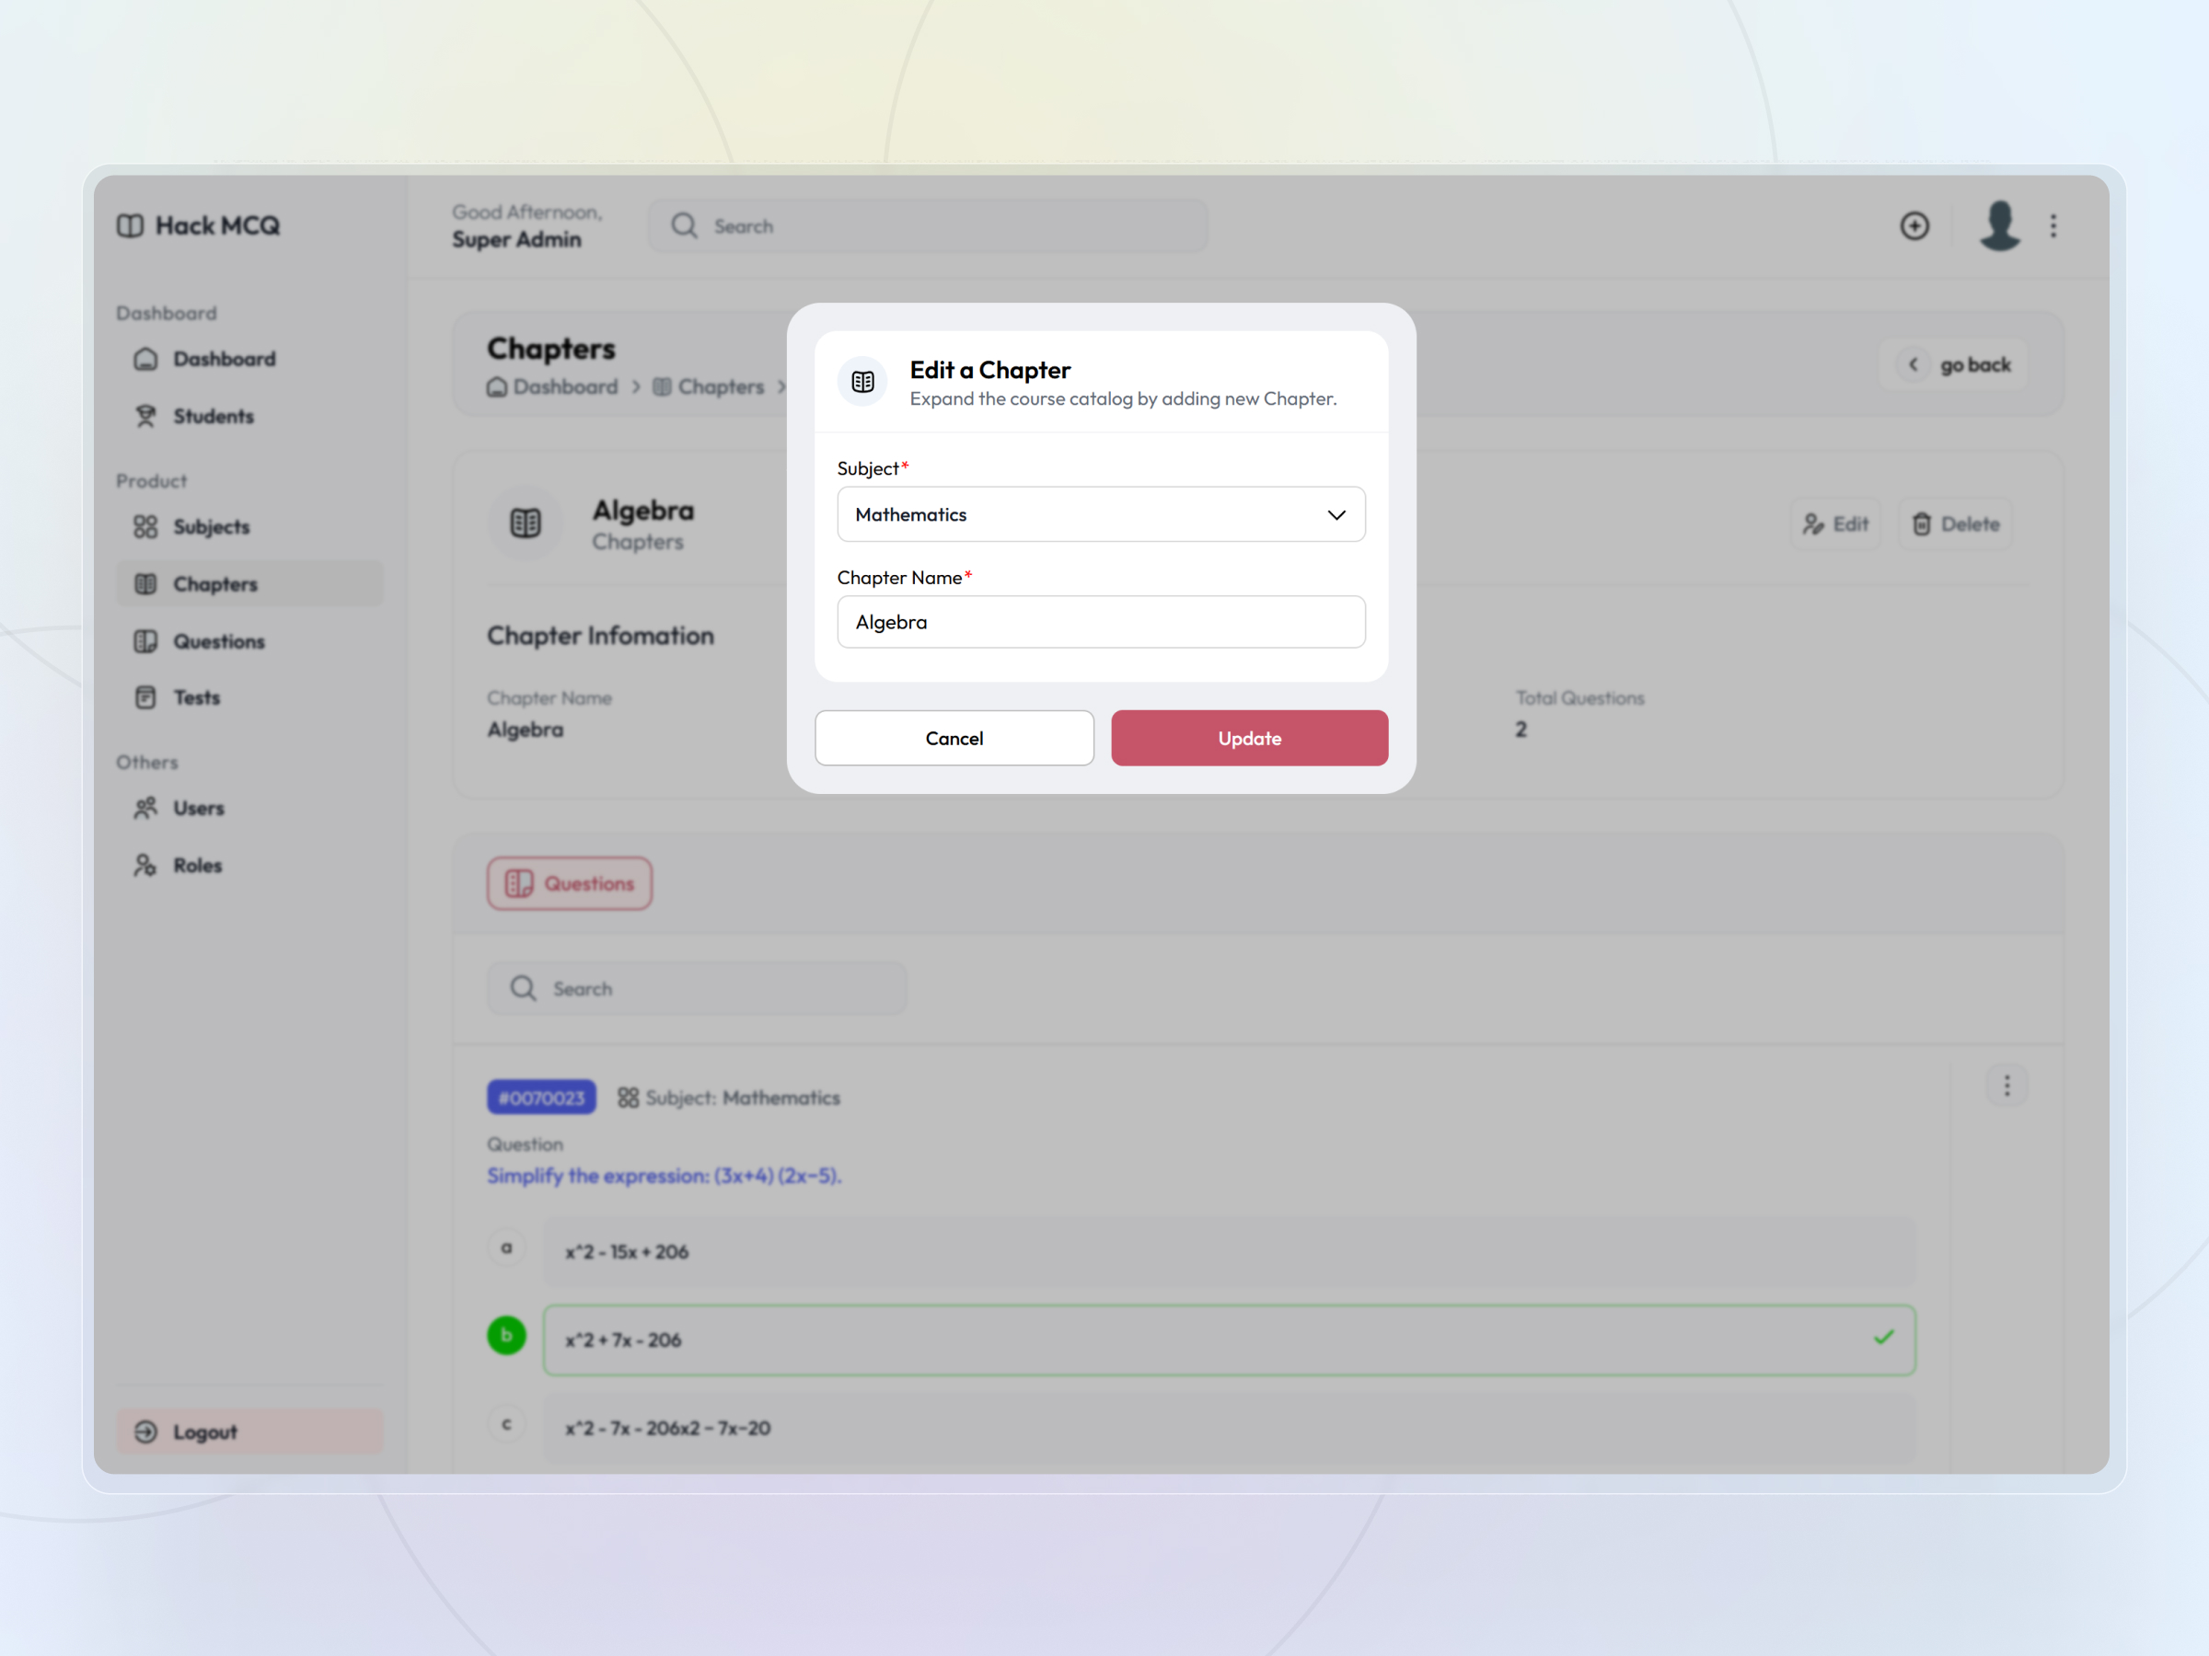Click the Chapter Name field containing Algebra
Viewport: 2209px width, 1656px height.
(x=1101, y=621)
